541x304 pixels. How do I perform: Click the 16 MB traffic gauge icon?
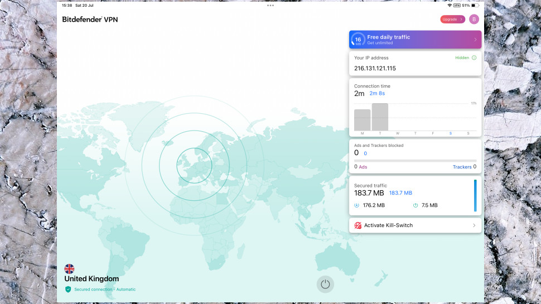[x=358, y=40]
